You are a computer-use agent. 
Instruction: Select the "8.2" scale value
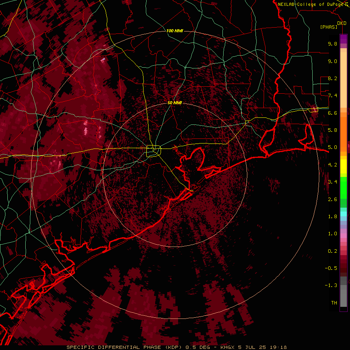(x=332, y=78)
